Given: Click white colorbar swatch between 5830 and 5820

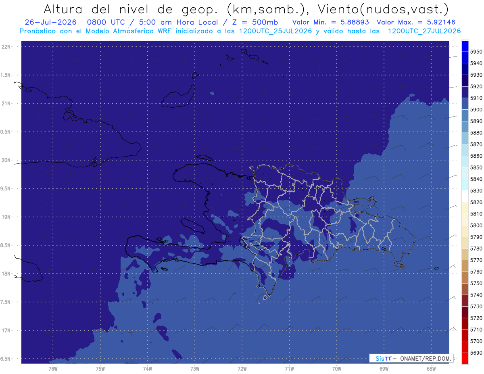Looking at the screenshot, I should tap(465, 196).
